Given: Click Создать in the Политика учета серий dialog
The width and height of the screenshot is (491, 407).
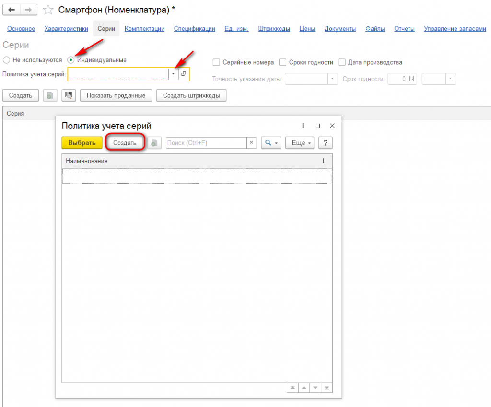Looking at the screenshot, I should [125, 143].
